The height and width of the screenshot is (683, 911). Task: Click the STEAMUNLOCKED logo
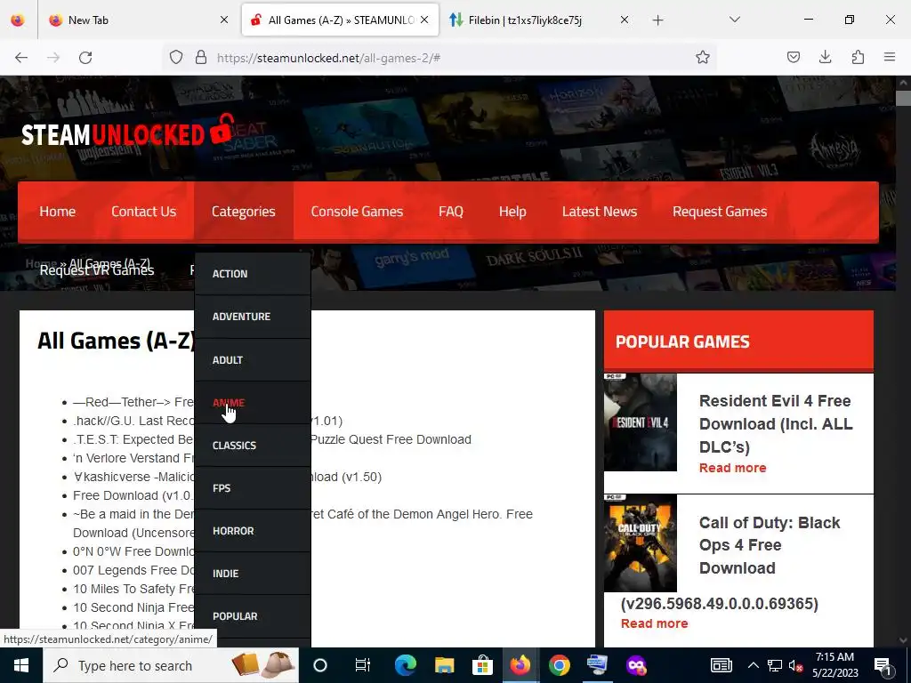[x=127, y=132]
